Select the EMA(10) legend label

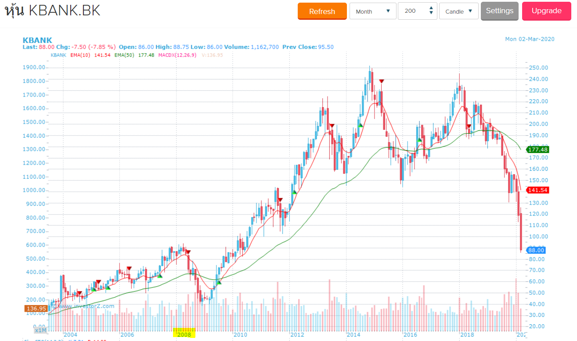(80, 55)
